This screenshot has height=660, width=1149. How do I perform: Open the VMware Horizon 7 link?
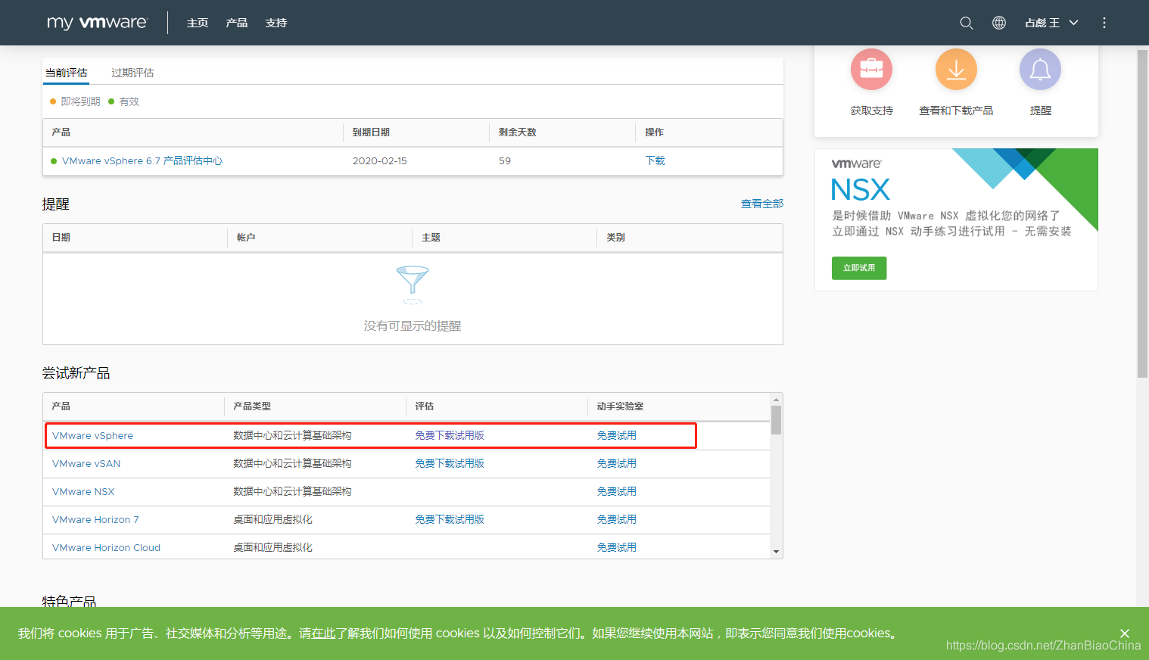[x=95, y=519]
